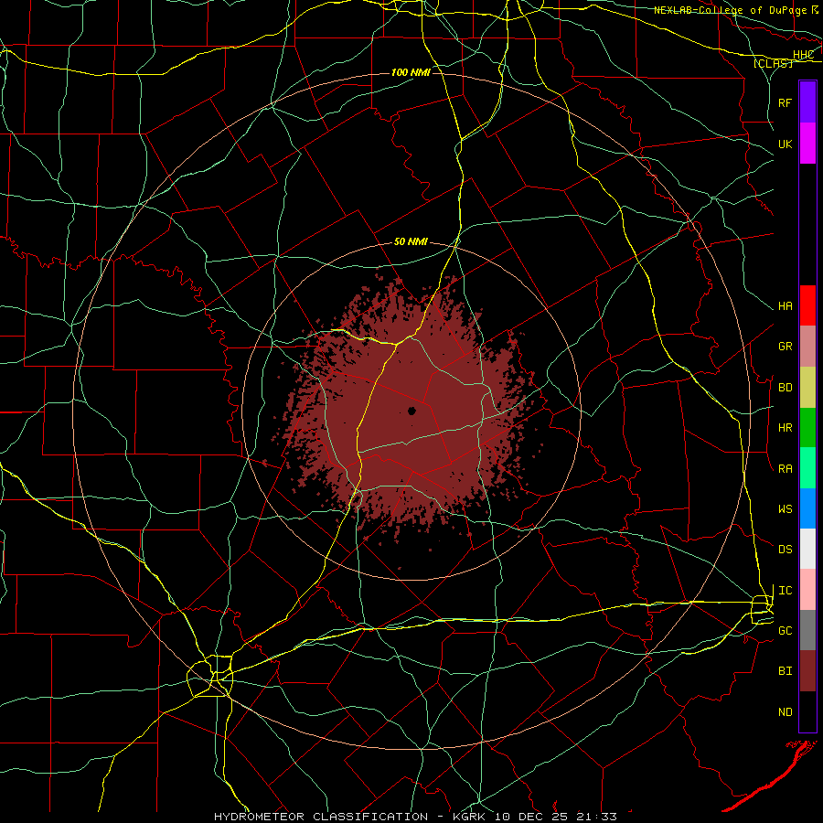Image resolution: width=823 pixels, height=823 pixels.
Task: Click the RF legend label
Action: (x=786, y=102)
